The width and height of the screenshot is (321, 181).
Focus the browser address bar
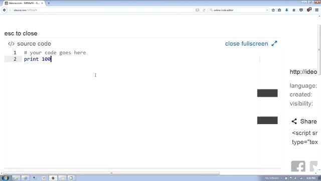point(102,10)
